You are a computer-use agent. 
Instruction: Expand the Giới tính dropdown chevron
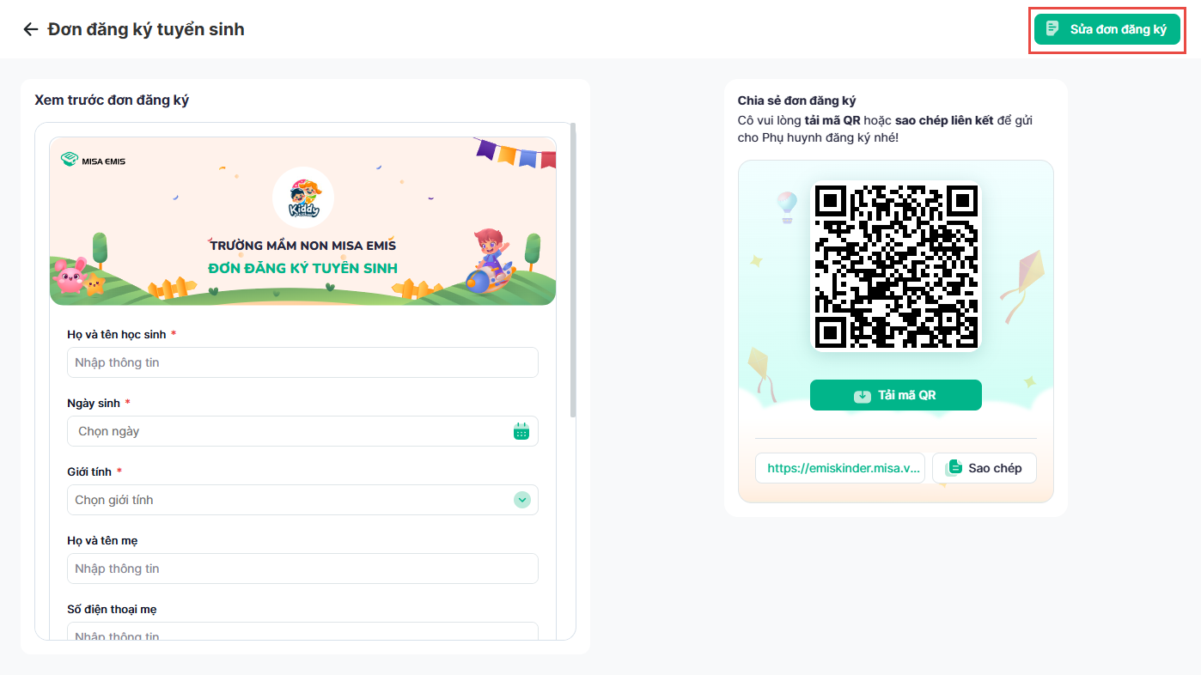pyautogui.click(x=522, y=500)
